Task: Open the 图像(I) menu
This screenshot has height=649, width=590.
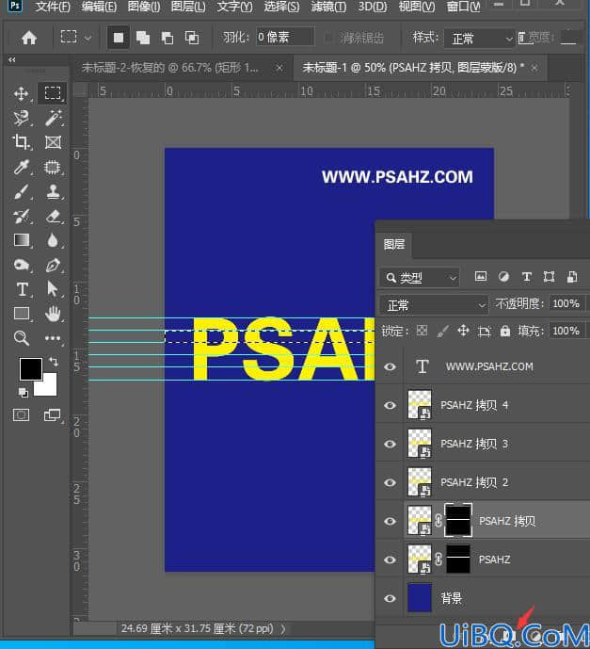Action: 143,7
